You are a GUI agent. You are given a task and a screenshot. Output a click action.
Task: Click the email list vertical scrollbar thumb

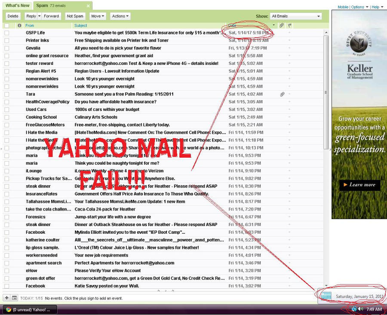coord(326,92)
